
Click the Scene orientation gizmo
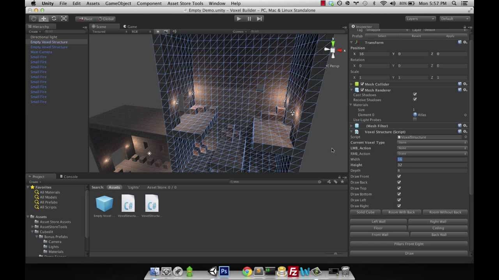pos(333,50)
